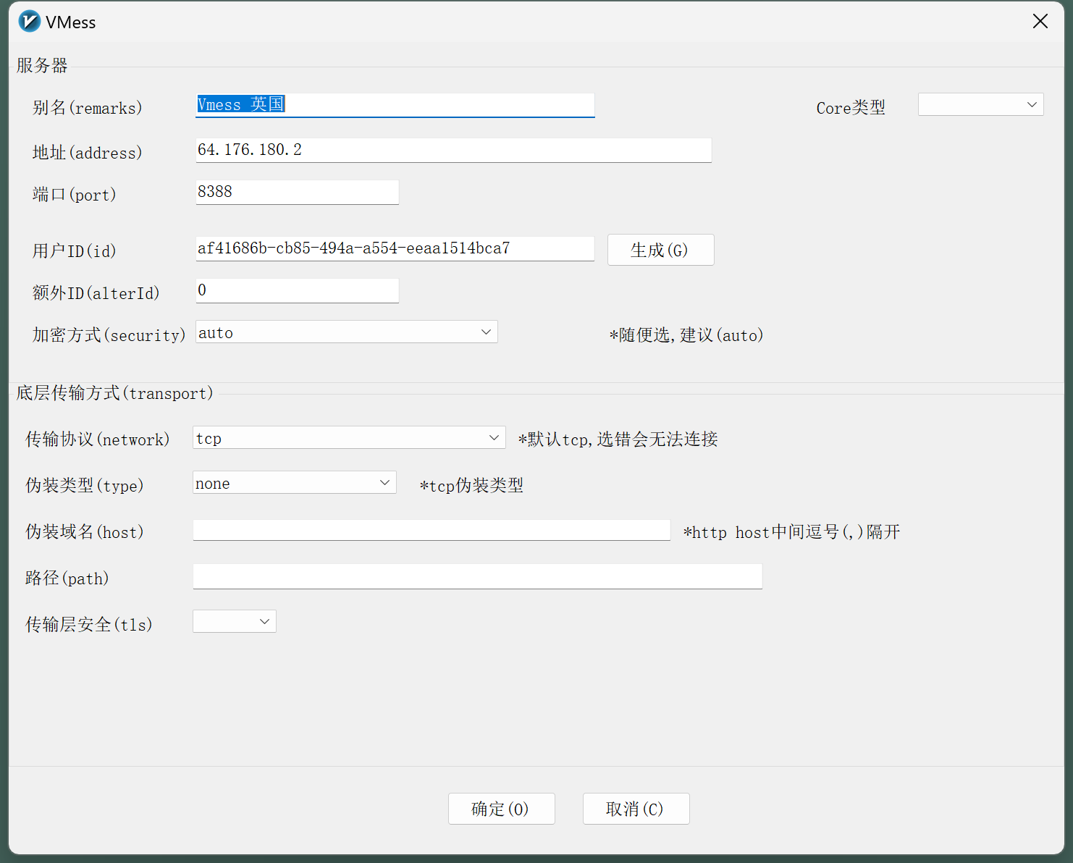Focus the 别名 (remarks) input field
This screenshot has height=863, width=1073.
(395, 105)
